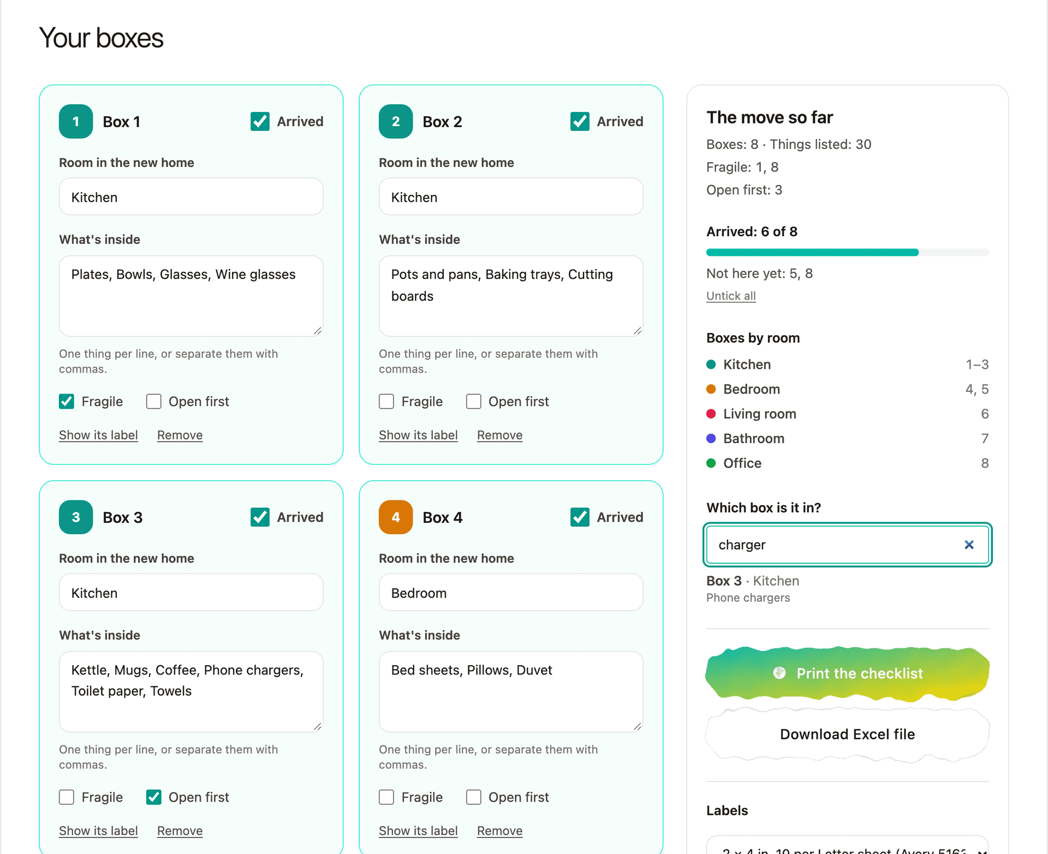
Task: Show the label for Box 3
Action: pyautogui.click(x=98, y=831)
